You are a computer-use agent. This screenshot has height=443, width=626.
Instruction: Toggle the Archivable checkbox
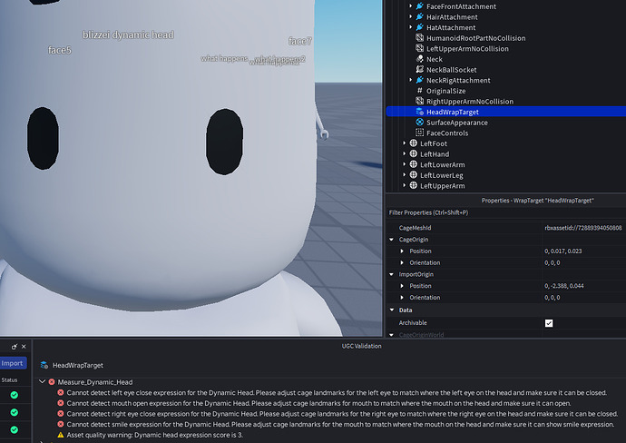pyautogui.click(x=549, y=323)
